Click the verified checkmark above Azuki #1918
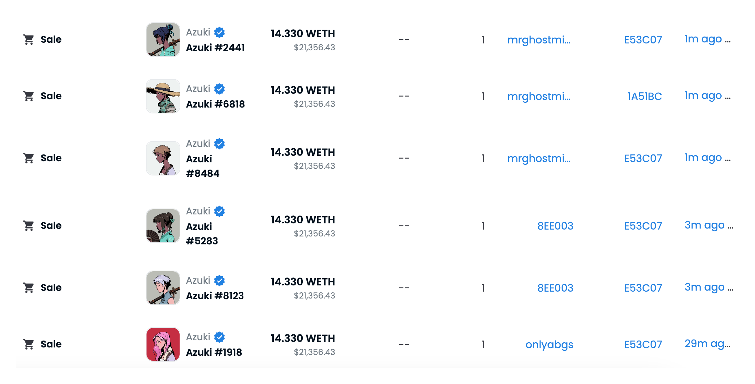Image resolution: width=755 pixels, height=384 pixels. click(219, 337)
